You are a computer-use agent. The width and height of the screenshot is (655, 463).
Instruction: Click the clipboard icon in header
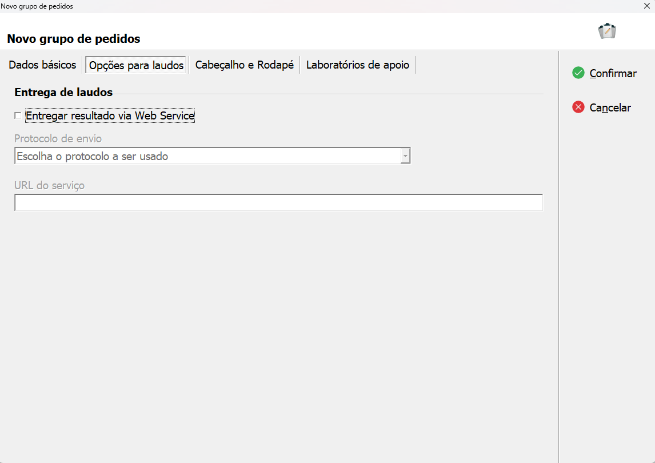coord(607,31)
